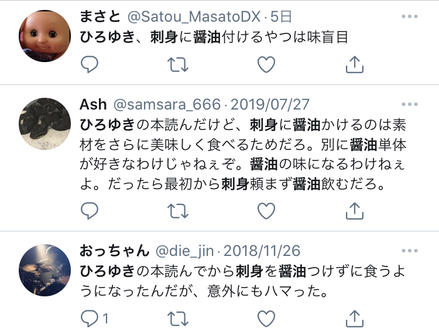Share Ash's tweet
Viewport: 439px width, 335px height.
(x=355, y=211)
